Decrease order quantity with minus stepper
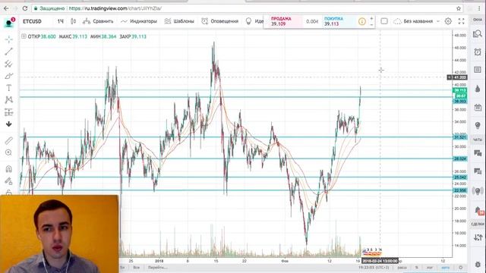The width and height of the screenshot is (486, 273). tap(371, 24)
